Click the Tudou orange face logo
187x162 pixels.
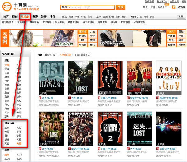[7, 7]
